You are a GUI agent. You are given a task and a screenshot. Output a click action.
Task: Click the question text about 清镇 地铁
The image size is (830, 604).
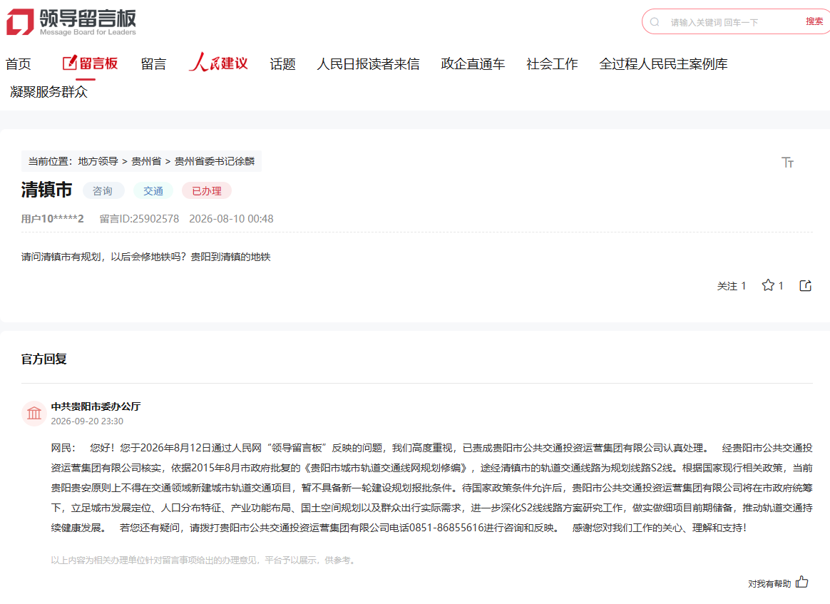click(146, 257)
